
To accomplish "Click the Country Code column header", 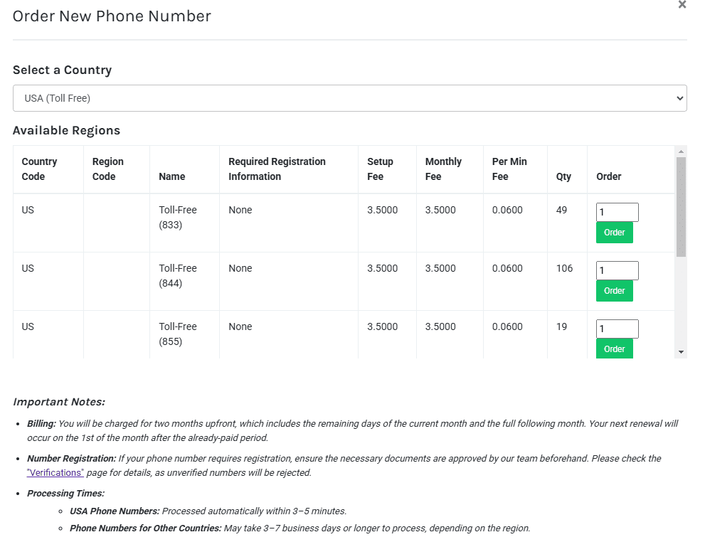I will point(39,169).
